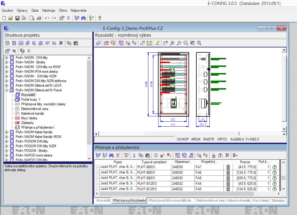Expand Profi+ NAPOD mont.deska node
The width and height of the screenshot is (297, 215).
[7, 156]
